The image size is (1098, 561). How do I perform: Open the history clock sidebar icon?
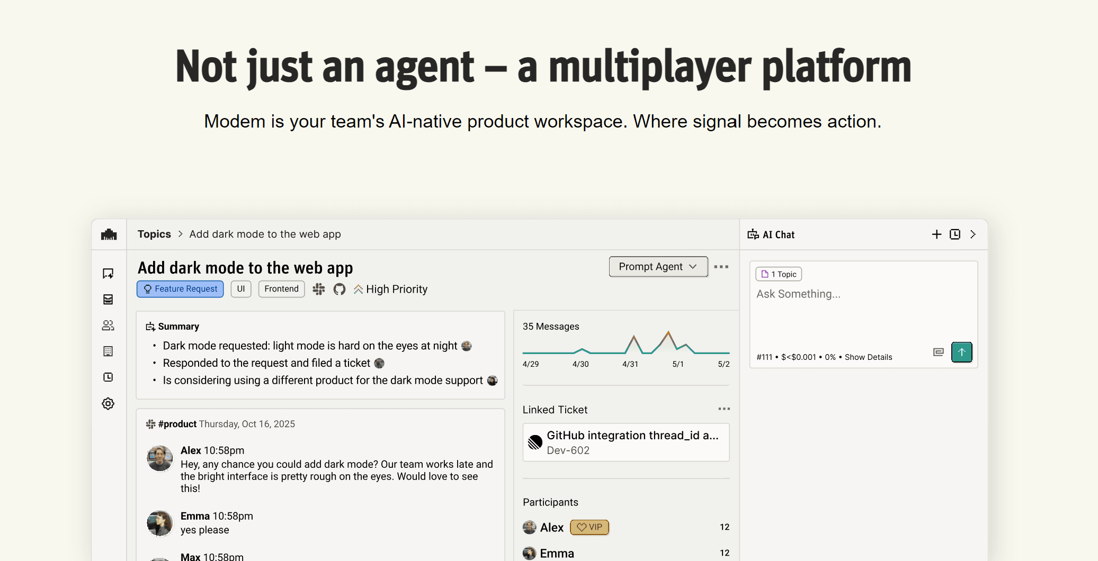[x=108, y=377]
